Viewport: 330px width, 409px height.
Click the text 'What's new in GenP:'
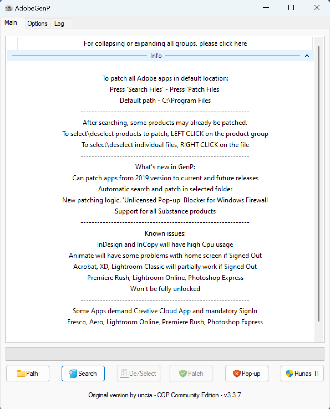165,167
